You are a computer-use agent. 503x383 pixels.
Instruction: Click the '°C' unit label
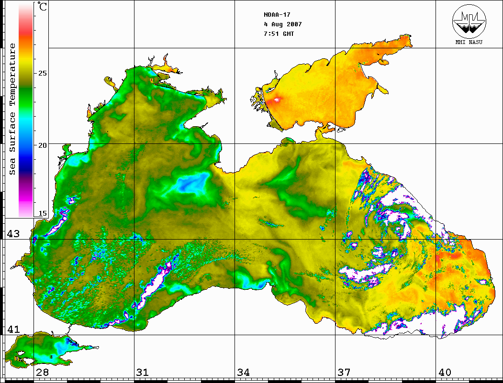(x=42, y=6)
